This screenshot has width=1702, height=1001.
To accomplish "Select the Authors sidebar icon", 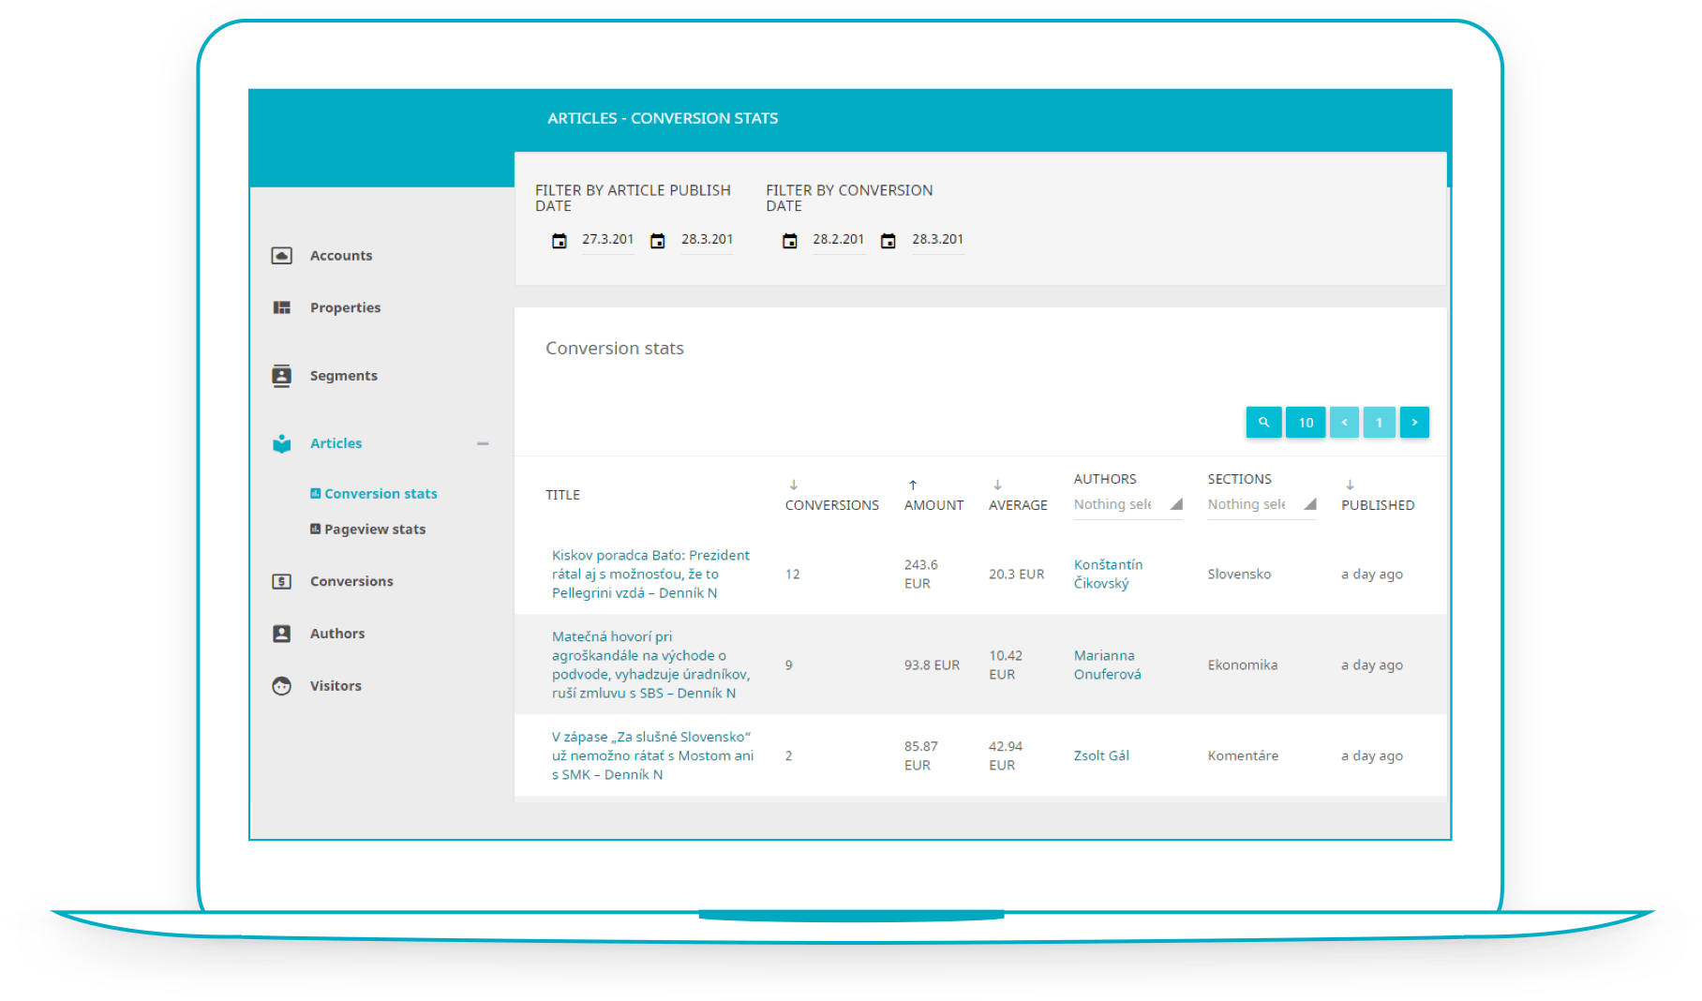I will coord(281,633).
